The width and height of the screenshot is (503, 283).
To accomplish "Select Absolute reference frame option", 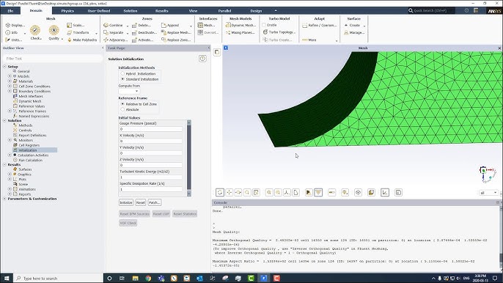I will 122,109.
